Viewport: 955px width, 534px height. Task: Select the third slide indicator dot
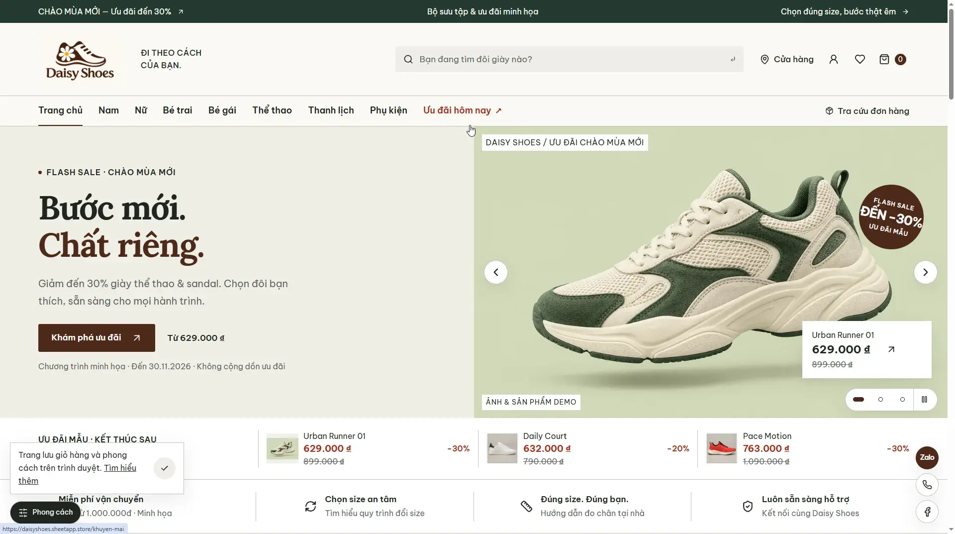point(902,400)
